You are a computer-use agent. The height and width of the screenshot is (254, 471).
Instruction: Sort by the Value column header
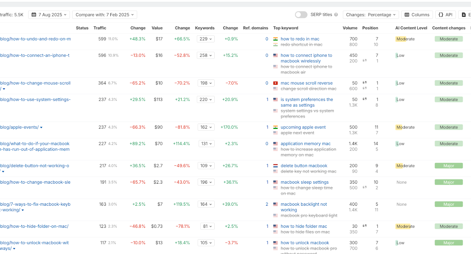click(157, 28)
